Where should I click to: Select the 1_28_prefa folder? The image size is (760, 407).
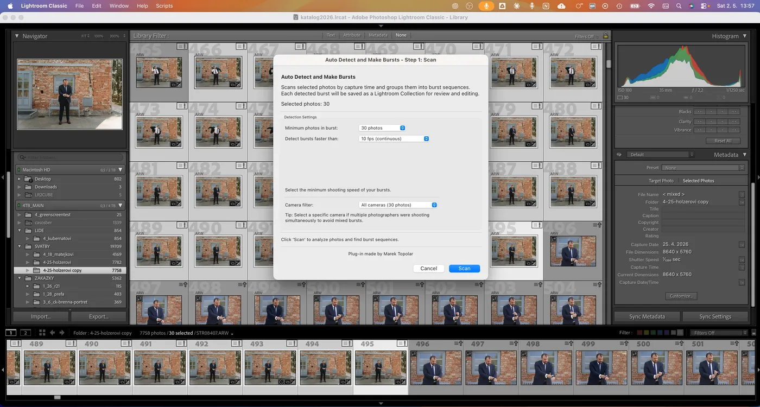coord(70,294)
